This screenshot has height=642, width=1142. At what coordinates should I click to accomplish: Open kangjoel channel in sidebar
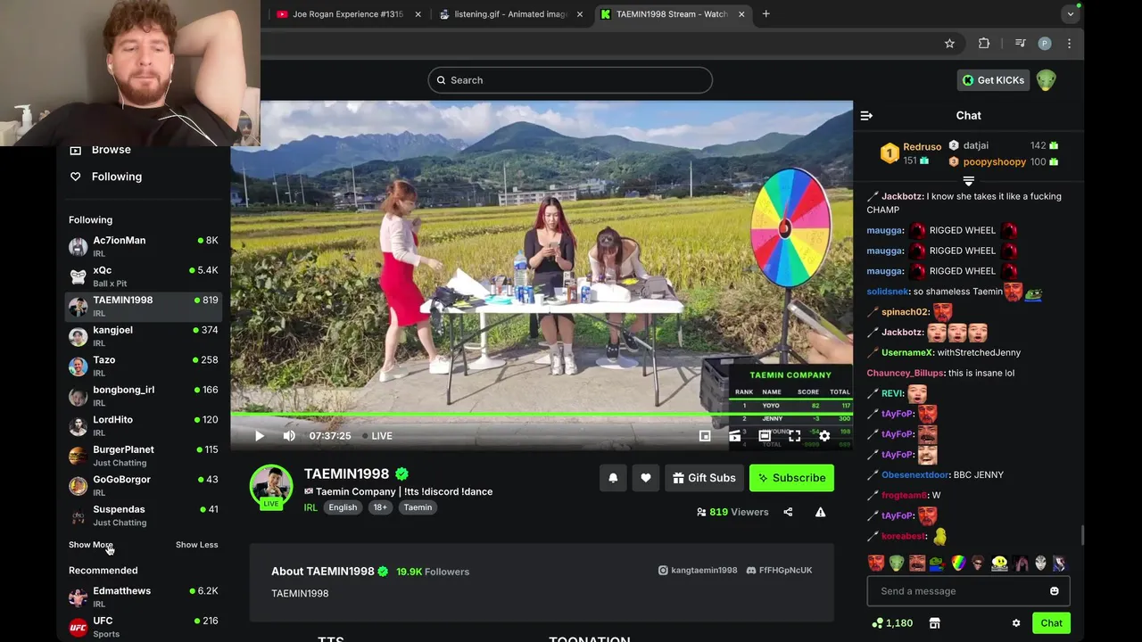click(x=143, y=336)
